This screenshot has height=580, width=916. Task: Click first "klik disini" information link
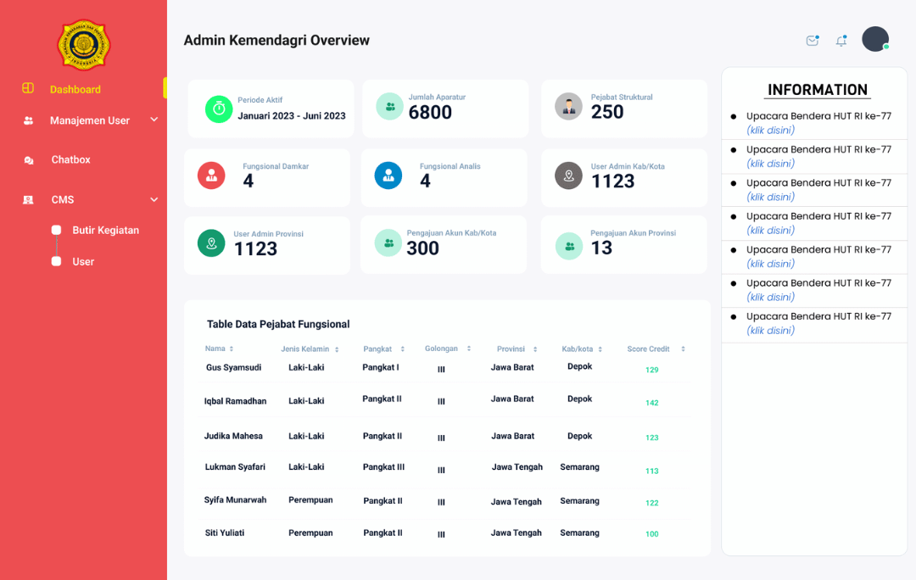coord(770,130)
